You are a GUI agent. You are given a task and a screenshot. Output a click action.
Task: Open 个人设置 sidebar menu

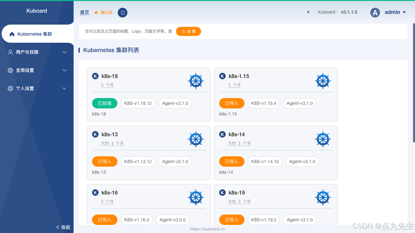(37, 88)
